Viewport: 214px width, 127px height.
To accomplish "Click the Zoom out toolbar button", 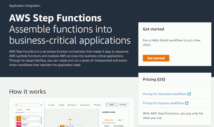I will [85, 105].
